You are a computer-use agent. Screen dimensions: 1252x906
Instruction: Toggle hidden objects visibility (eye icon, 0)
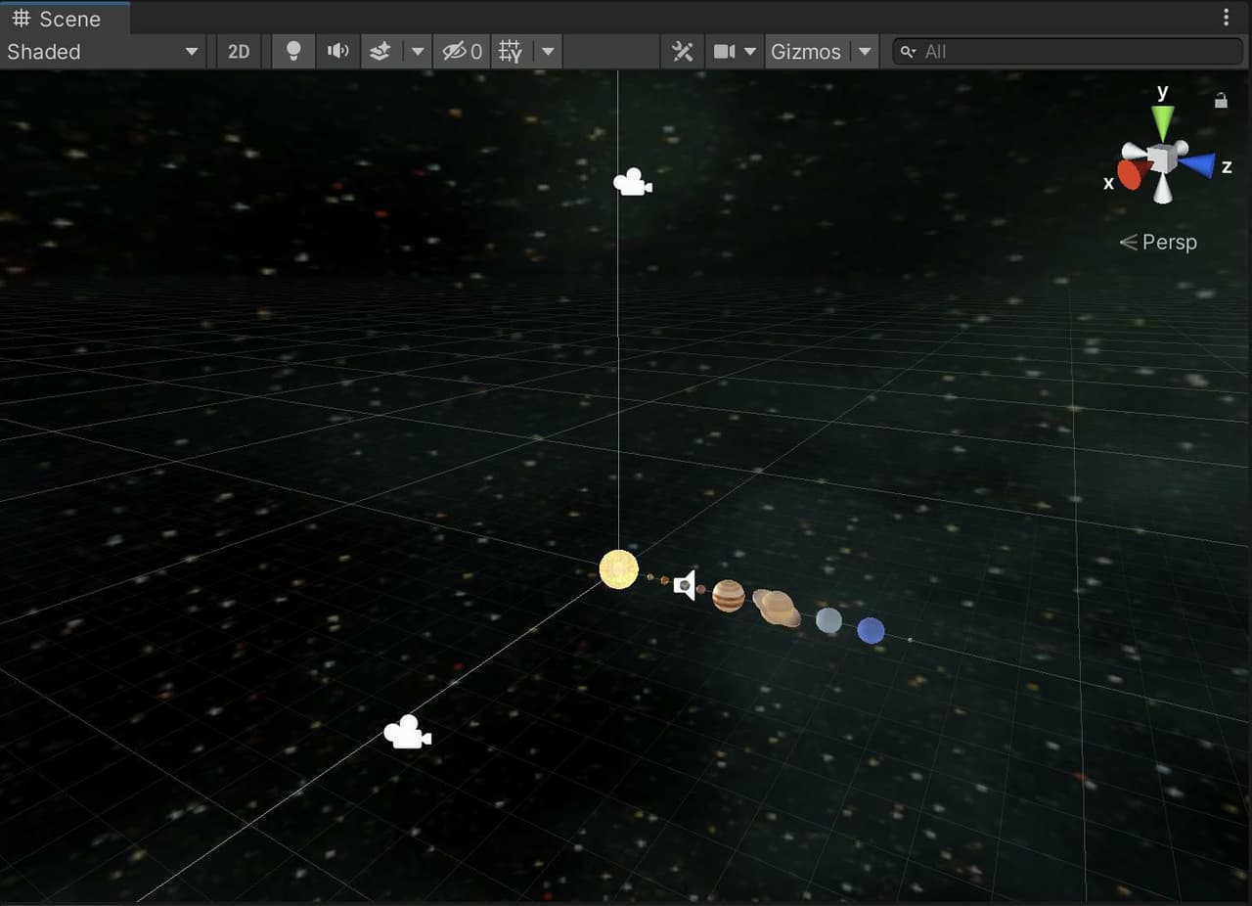tap(462, 52)
